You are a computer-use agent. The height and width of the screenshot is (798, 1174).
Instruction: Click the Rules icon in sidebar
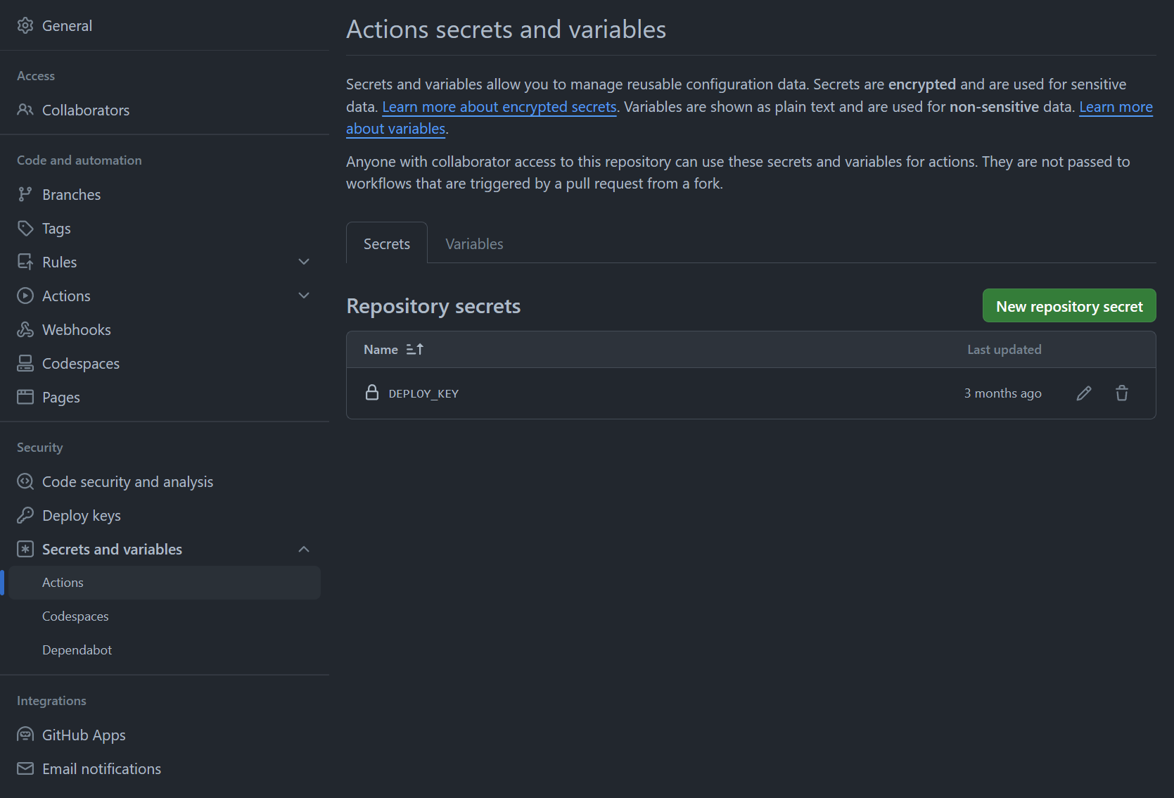point(25,262)
